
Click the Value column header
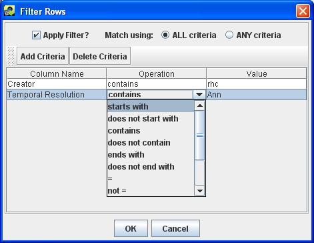coord(257,73)
